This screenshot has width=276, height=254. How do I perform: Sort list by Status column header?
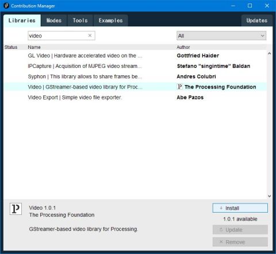click(11, 47)
